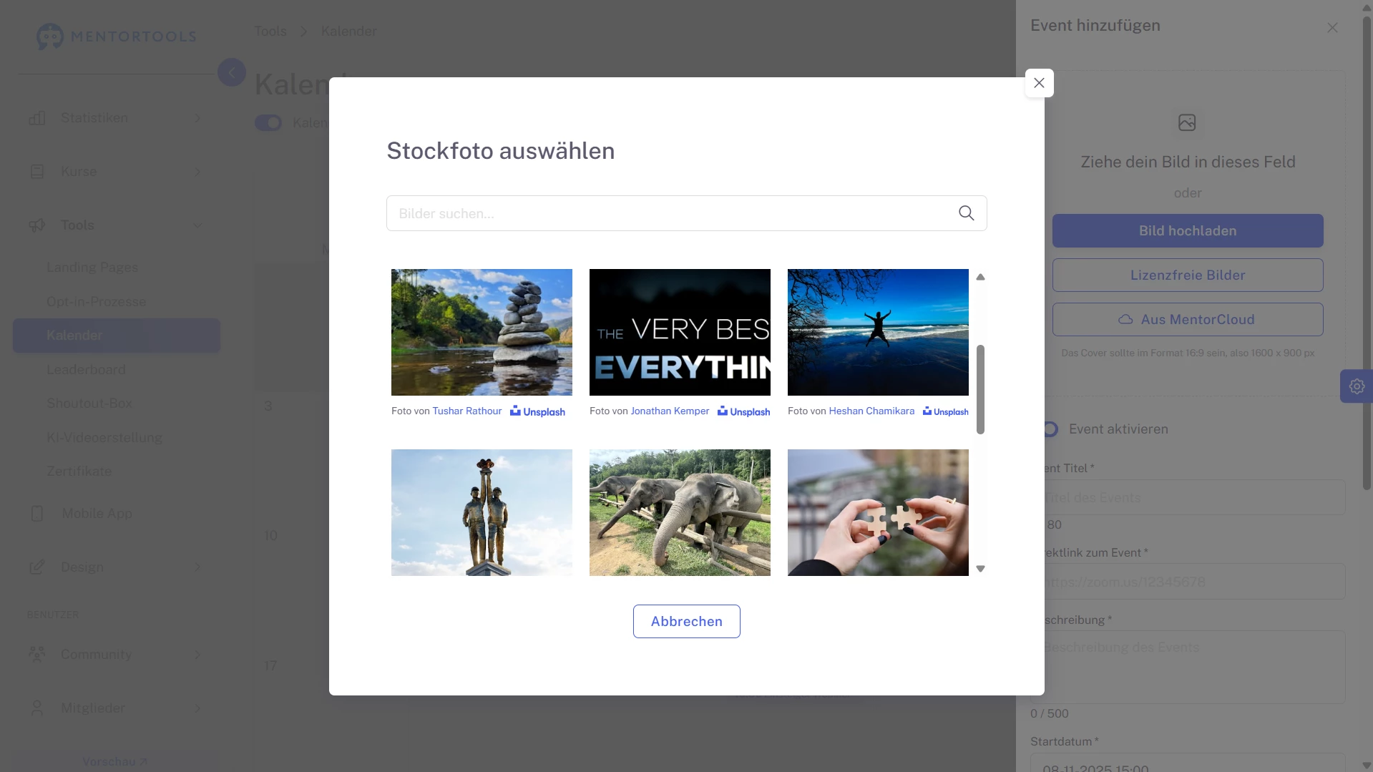The image size is (1373, 772).
Task: Click the Statistiken chart icon
Action: point(37,118)
